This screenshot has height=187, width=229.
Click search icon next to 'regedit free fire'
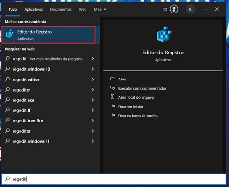(x=7, y=120)
